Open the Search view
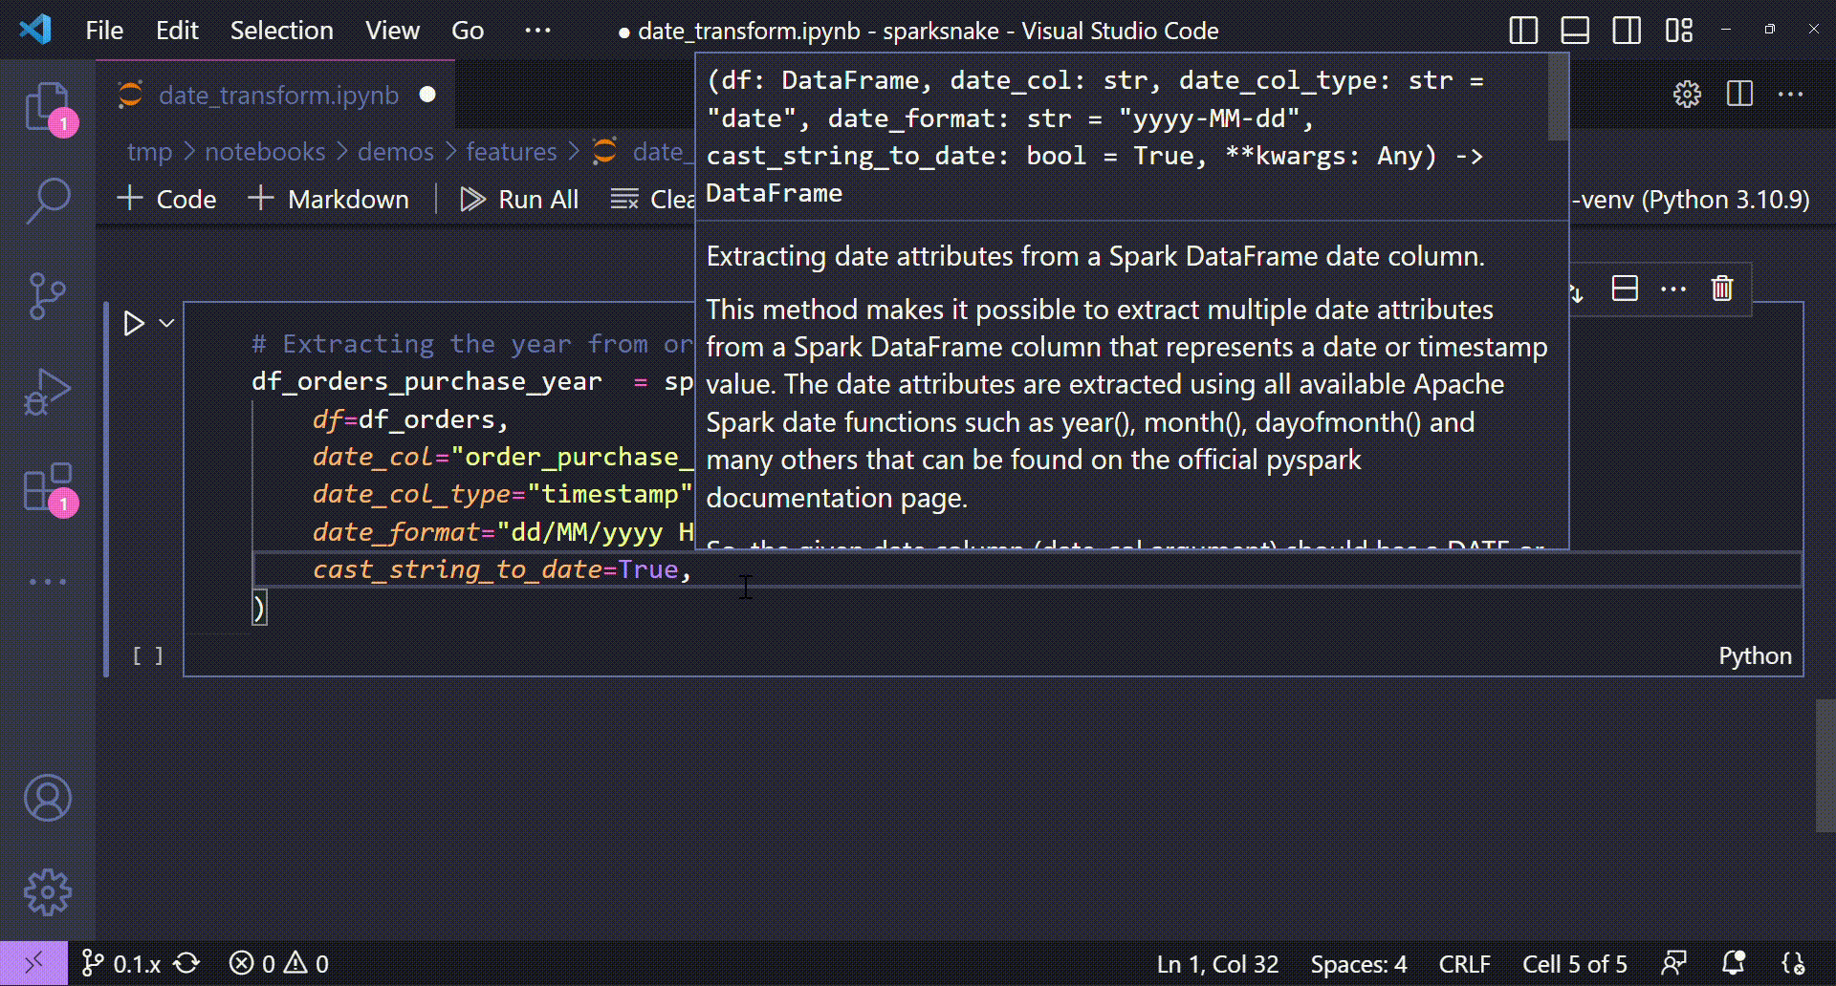Screen dimensions: 1836x986 click(x=48, y=201)
